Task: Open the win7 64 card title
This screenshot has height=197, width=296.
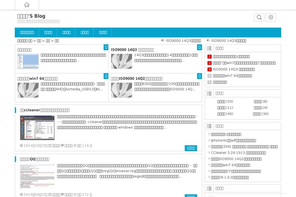Action: pyautogui.click(x=37, y=79)
